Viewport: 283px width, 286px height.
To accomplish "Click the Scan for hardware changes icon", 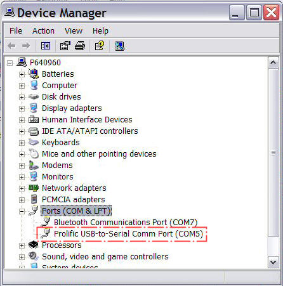I will point(119,46).
